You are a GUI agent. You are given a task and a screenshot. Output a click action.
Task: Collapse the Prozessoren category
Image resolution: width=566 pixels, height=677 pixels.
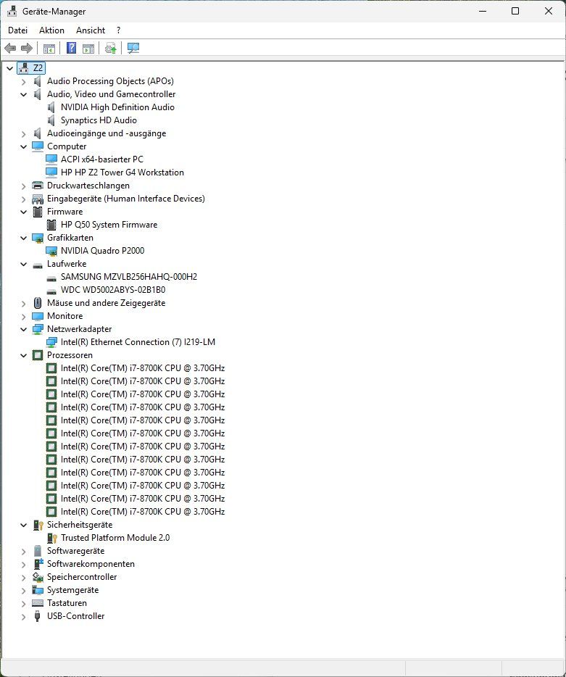point(24,355)
